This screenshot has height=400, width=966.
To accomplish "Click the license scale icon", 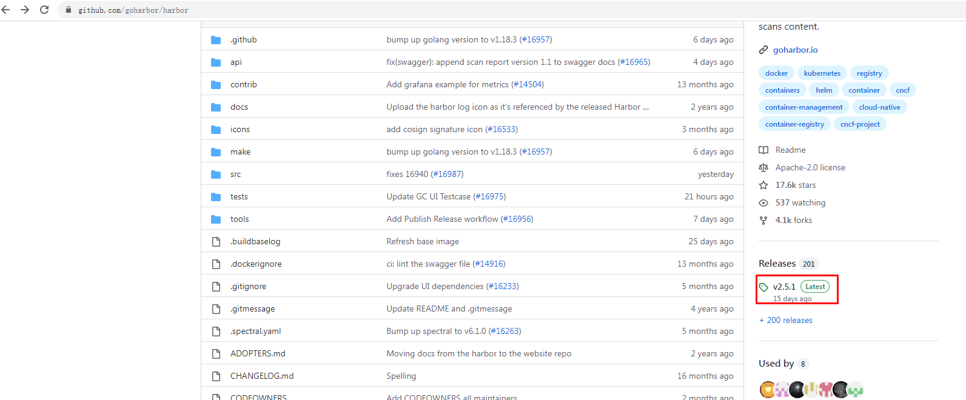I will pos(763,168).
